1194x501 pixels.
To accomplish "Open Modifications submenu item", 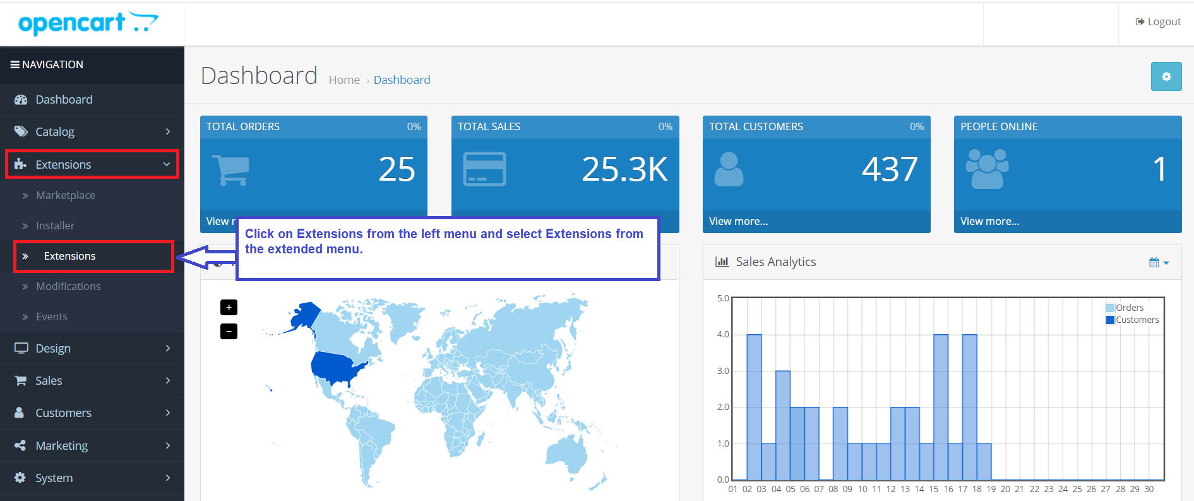I will pyautogui.click(x=92, y=286).
